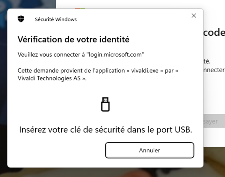This screenshot has height=177, width=225.
Task: Click the Windows Security shield icon
Action: pos(21,19)
